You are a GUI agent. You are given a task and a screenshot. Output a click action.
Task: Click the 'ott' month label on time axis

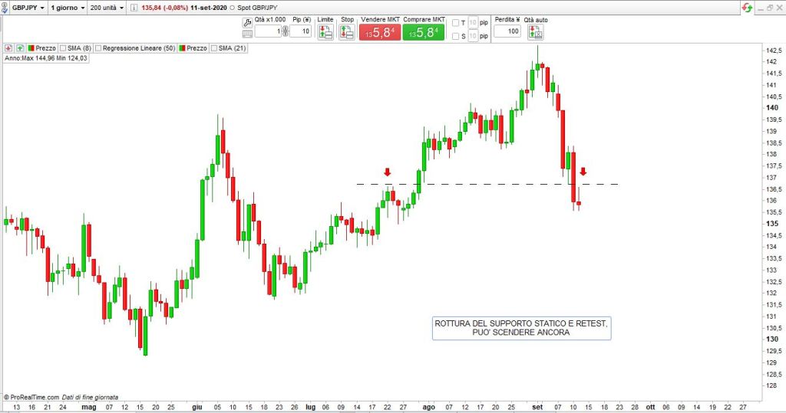point(650,407)
